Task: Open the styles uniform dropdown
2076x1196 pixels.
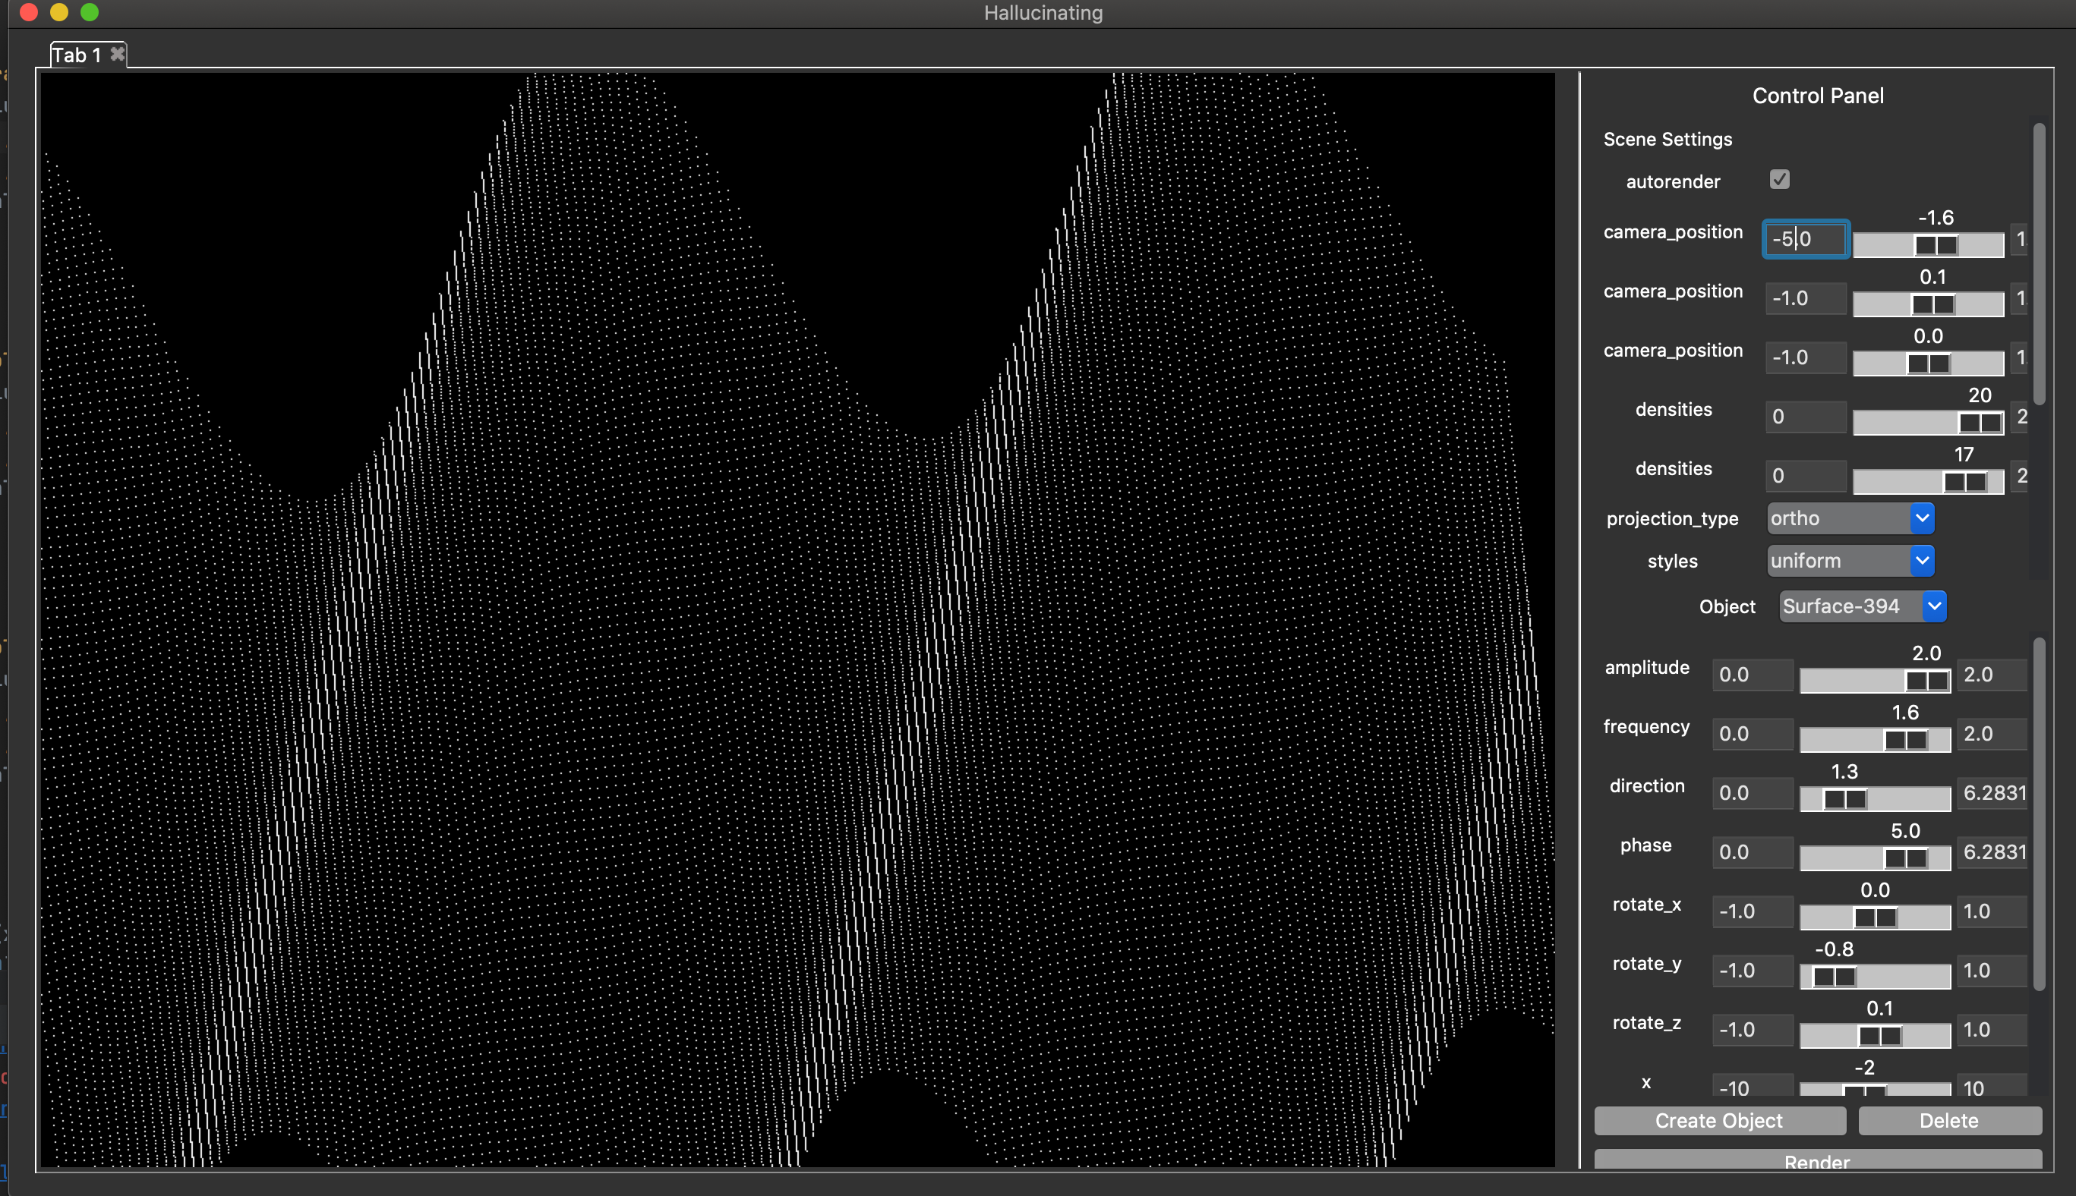Action: coord(1850,561)
